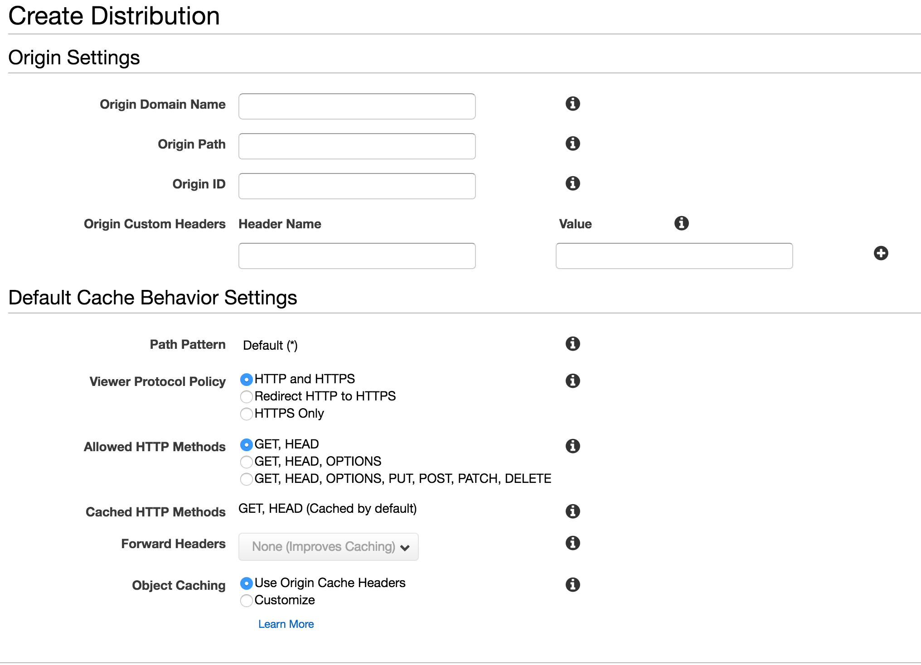The image size is (921, 665).
Task: Select GET, HEAD, OPTIONS methods
Action: [x=246, y=462]
